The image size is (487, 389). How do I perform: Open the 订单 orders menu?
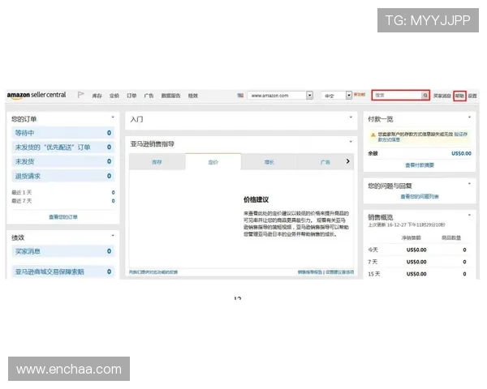(x=131, y=96)
